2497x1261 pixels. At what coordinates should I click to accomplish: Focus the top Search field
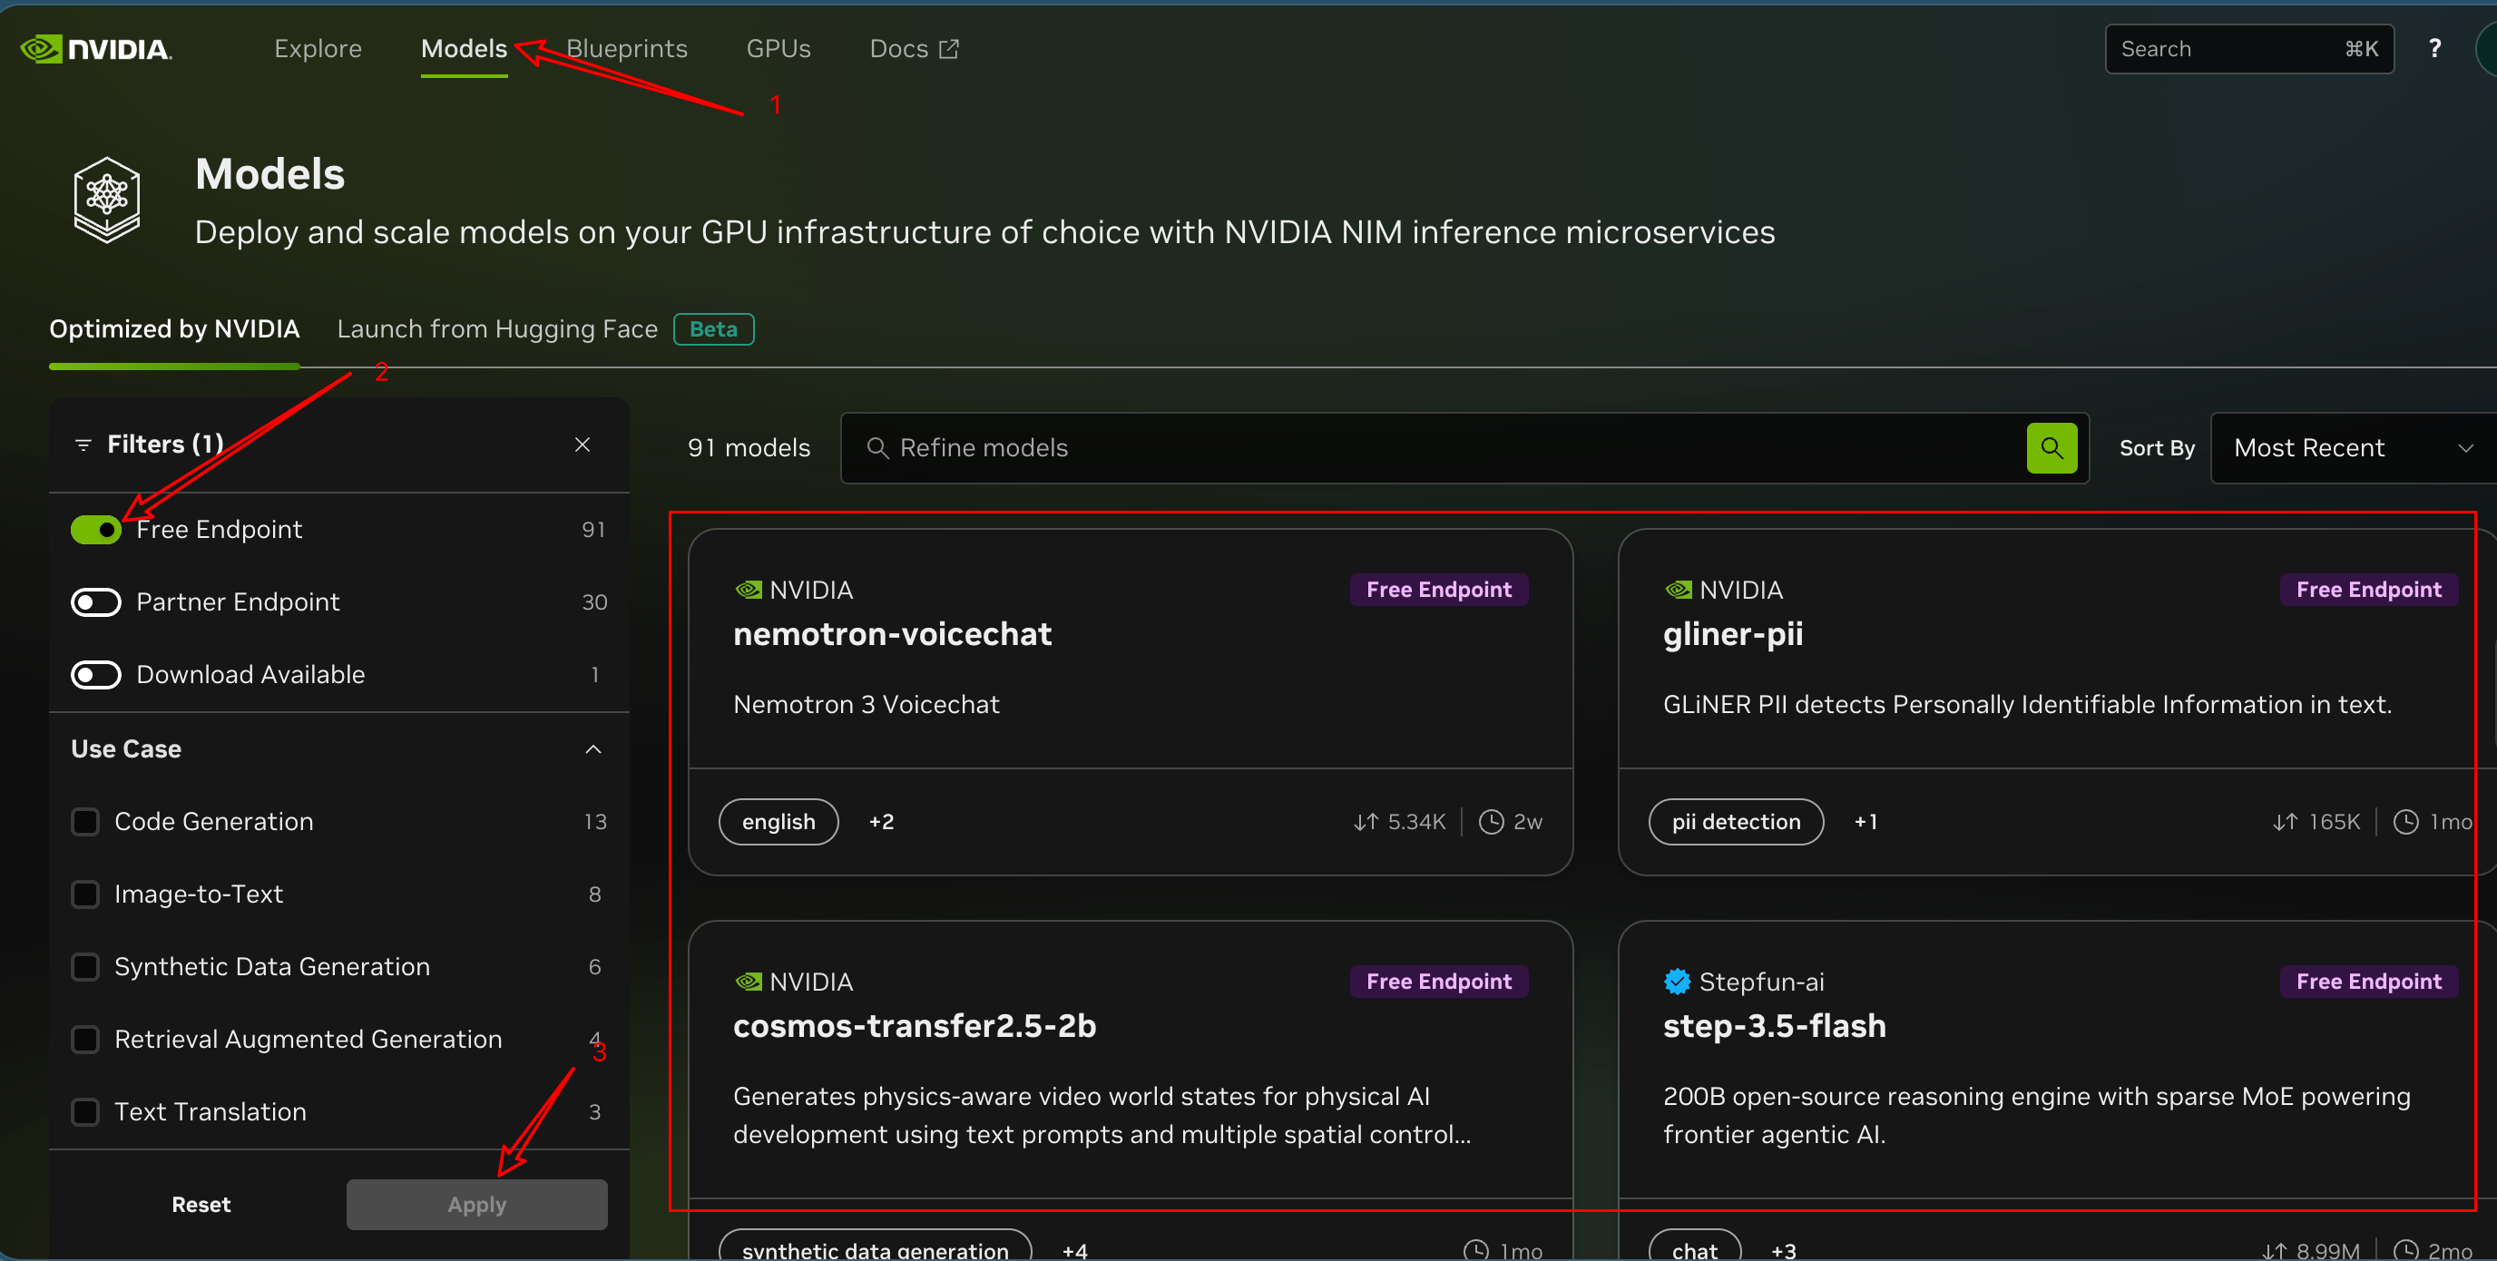pyautogui.click(x=2249, y=48)
